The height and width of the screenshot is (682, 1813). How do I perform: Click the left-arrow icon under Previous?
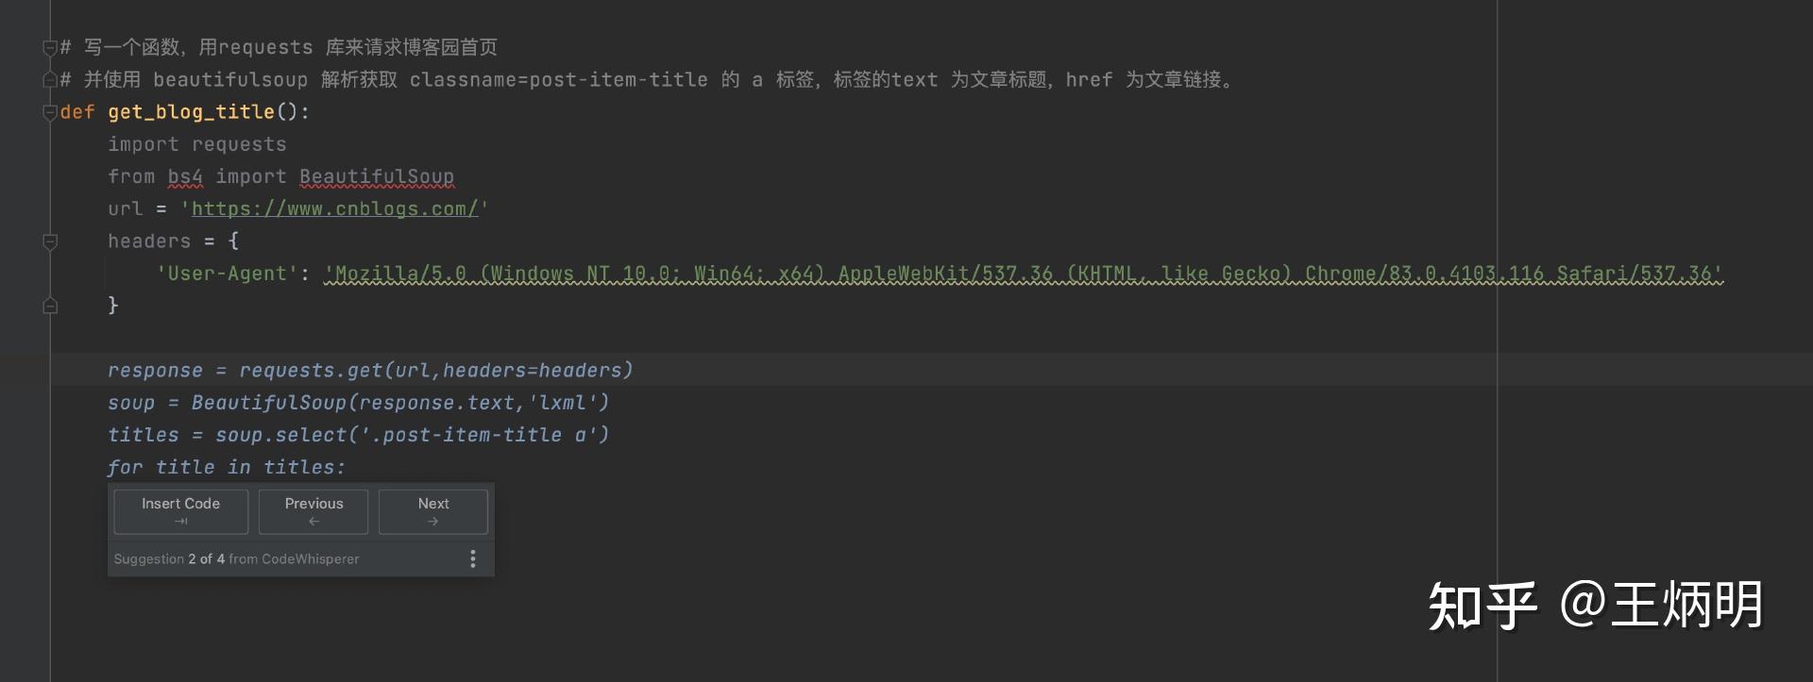313,521
